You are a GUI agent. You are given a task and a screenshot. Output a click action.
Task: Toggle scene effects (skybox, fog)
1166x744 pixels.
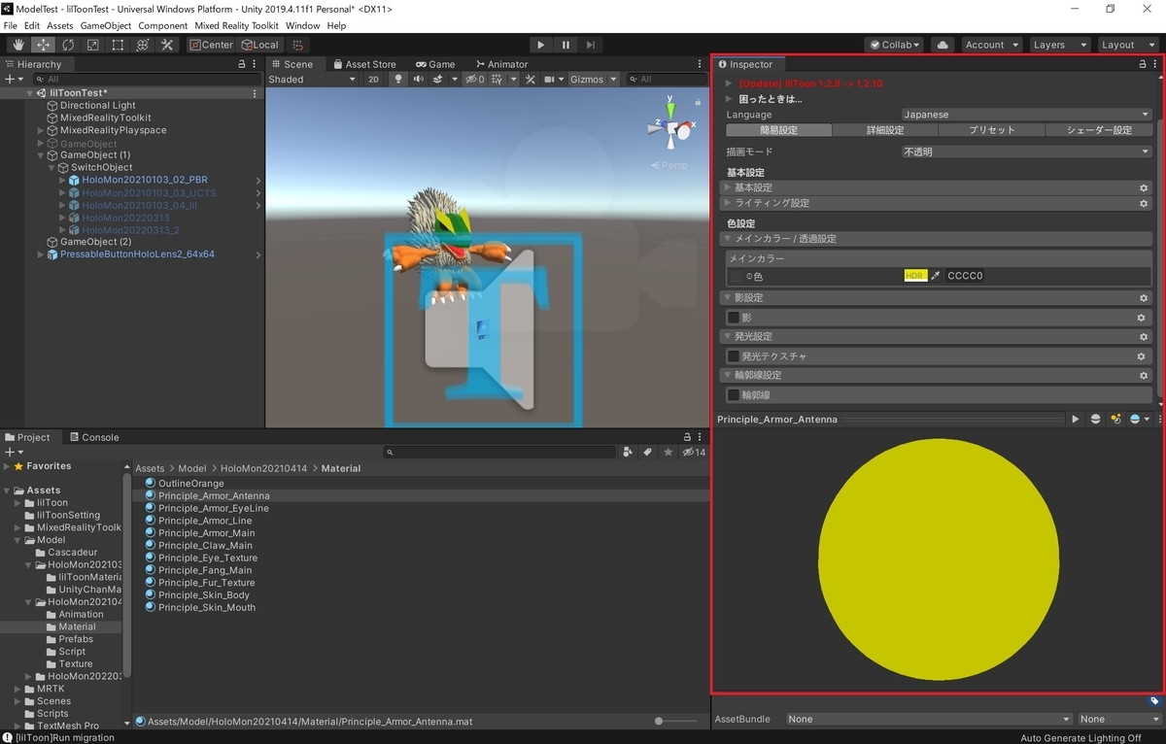point(438,80)
